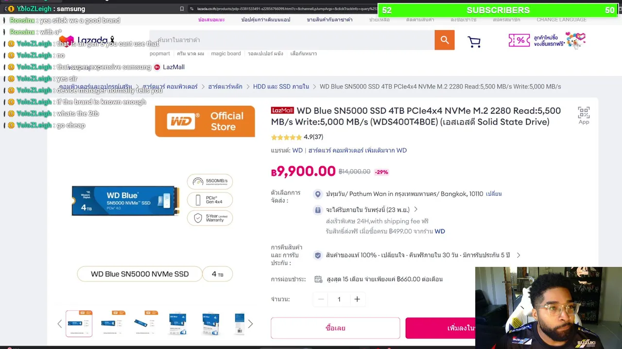Open the shopping cart
The width and height of the screenshot is (622, 349).
point(474,42)
